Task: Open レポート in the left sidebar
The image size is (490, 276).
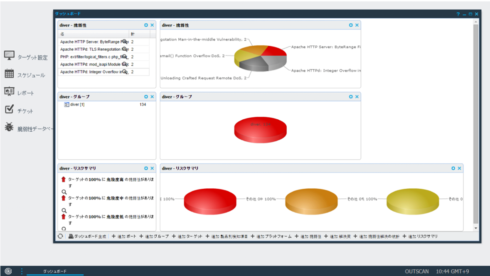Action: 19,92
